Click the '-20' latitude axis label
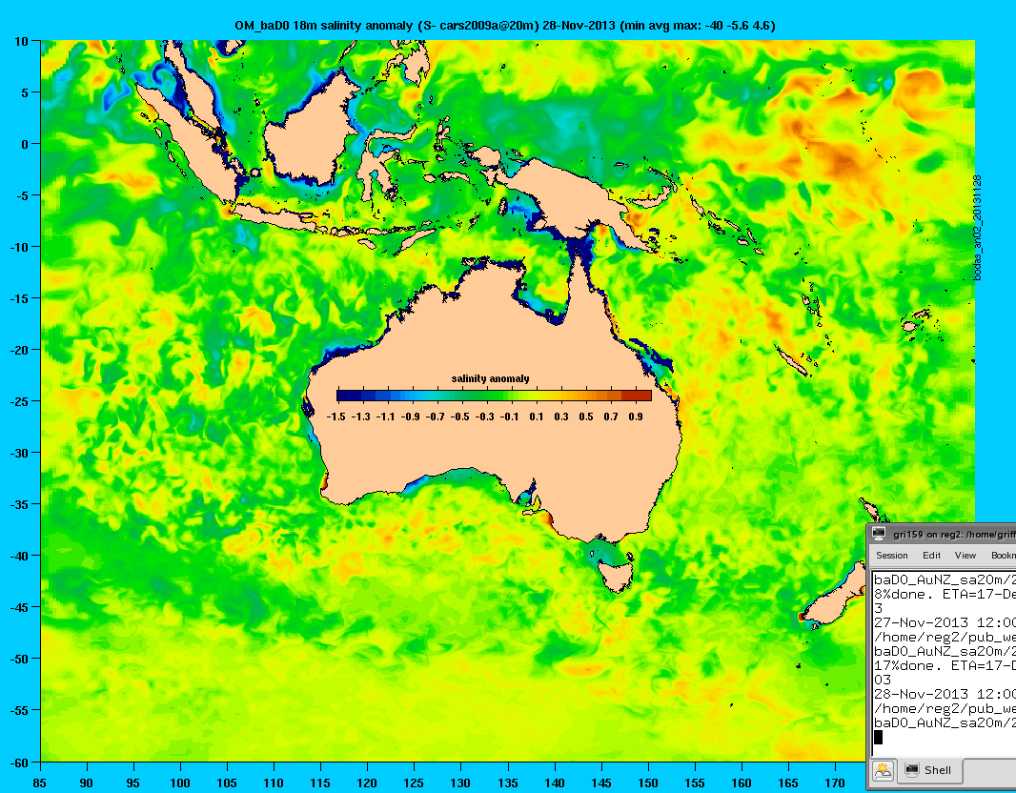 (x=19, y=350)
